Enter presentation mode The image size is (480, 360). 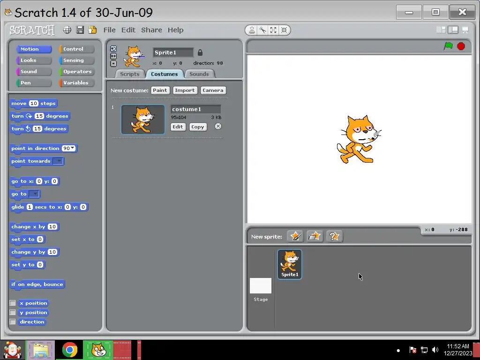pos(465,30)
